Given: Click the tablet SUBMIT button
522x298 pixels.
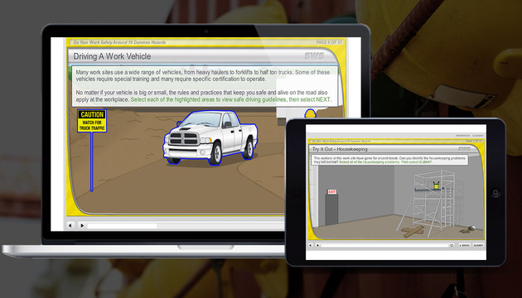Looking at the screenshot, I should coord(478,246).
